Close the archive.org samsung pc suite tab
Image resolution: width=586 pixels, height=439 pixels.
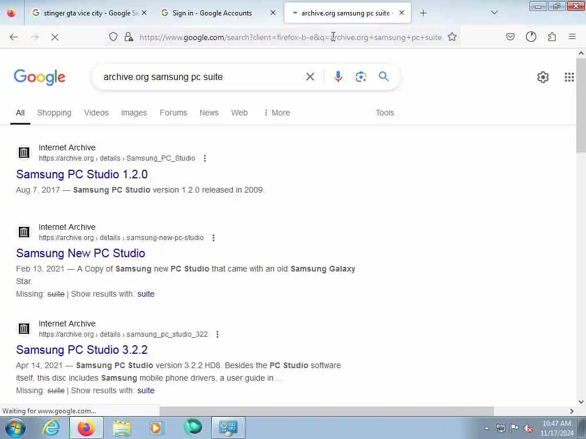401,13
